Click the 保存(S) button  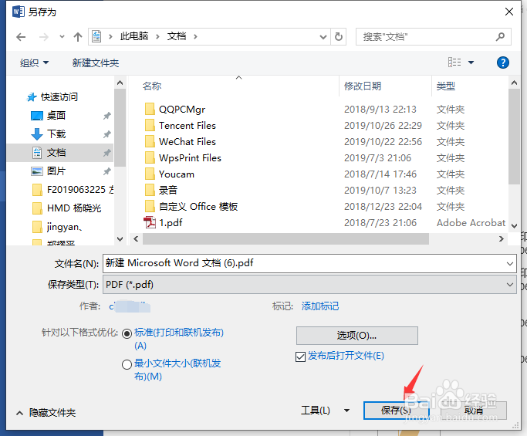point(397,410)
